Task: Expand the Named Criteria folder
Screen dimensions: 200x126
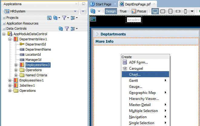Action: click(x=16, y=75)
